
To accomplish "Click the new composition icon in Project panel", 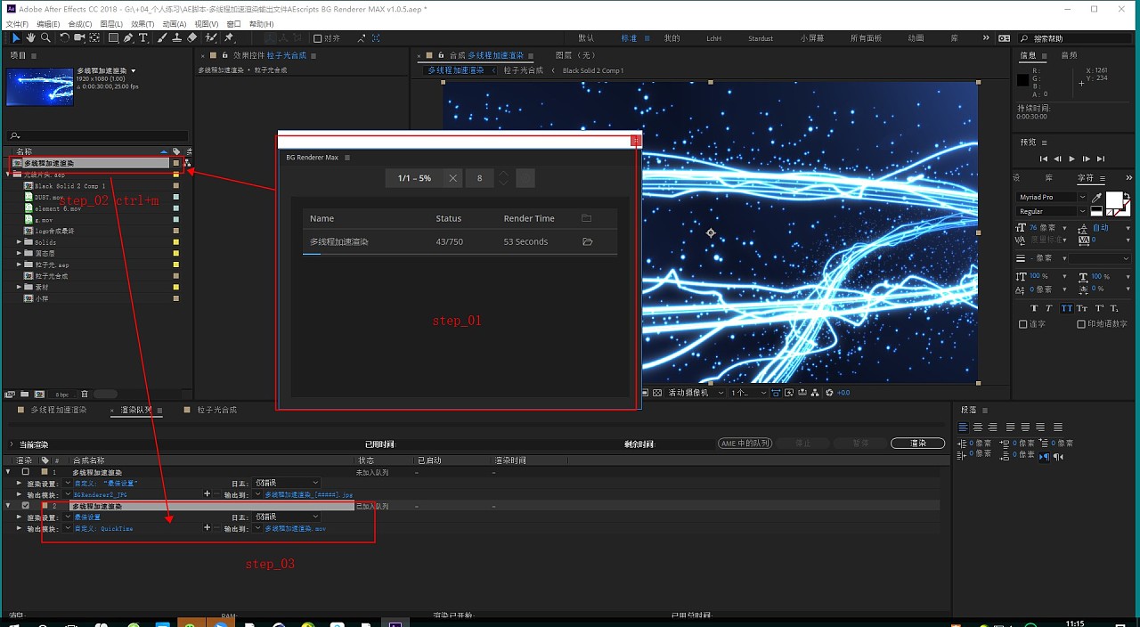I will click(39, 394).
